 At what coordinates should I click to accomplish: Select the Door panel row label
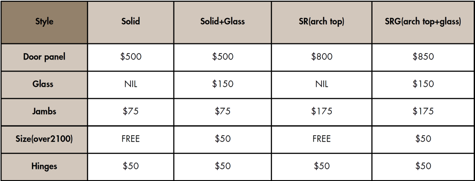tap(44, 57)
